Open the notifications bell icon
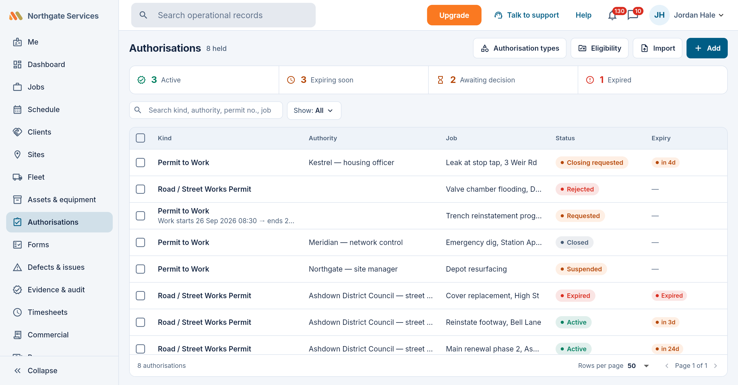 tap(612, 15)
